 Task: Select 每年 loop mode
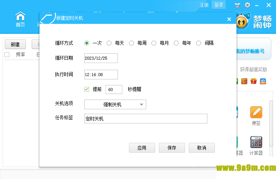coord(176,43)
